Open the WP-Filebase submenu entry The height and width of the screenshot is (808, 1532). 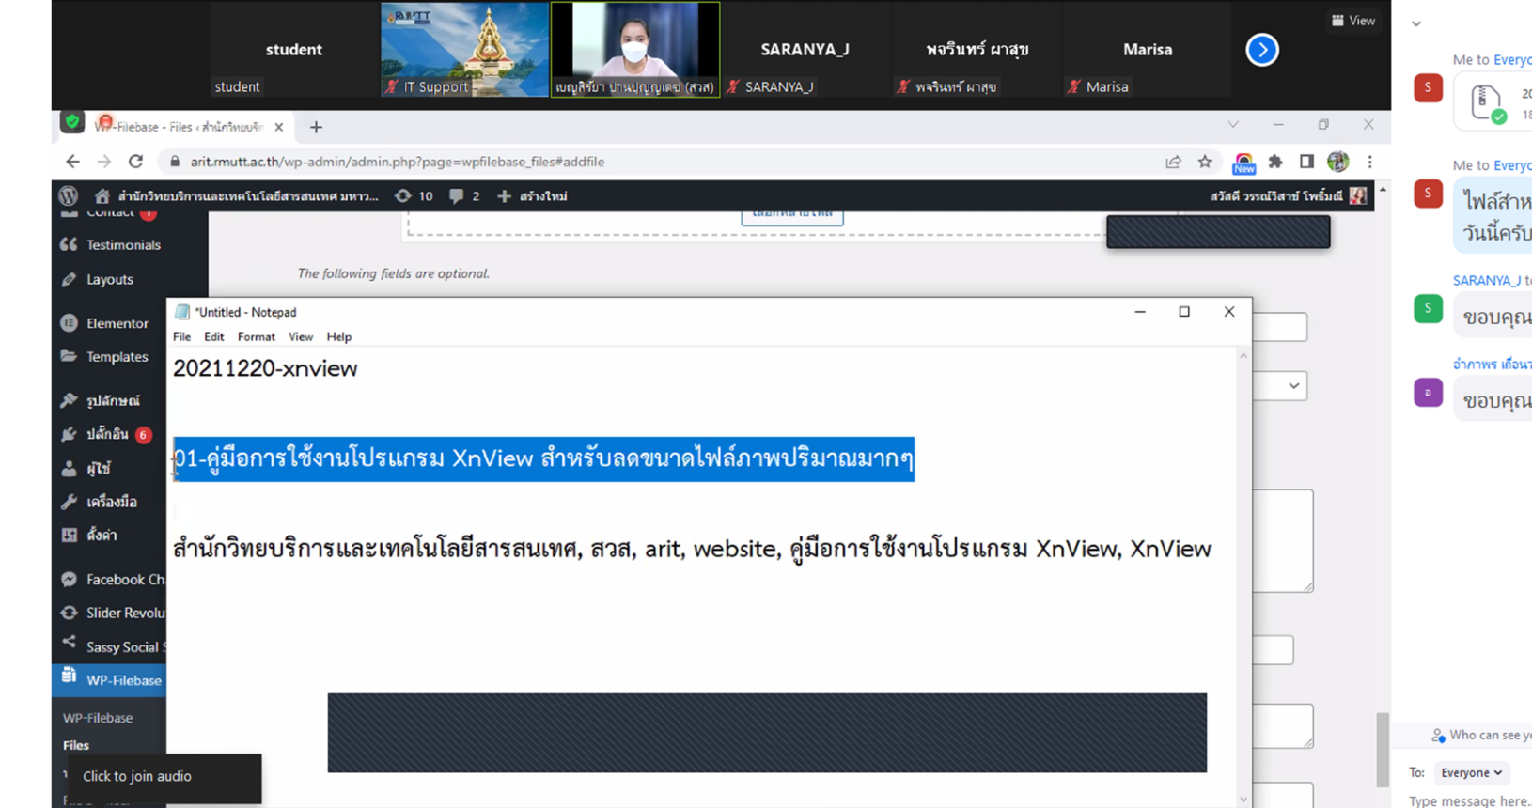(x=98, y=718)
